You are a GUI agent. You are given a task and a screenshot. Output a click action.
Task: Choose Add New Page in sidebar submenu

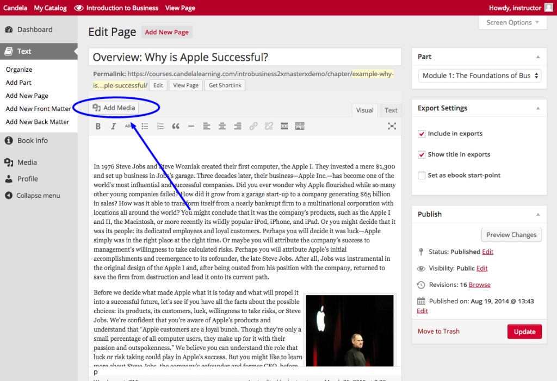click(27, 96)
